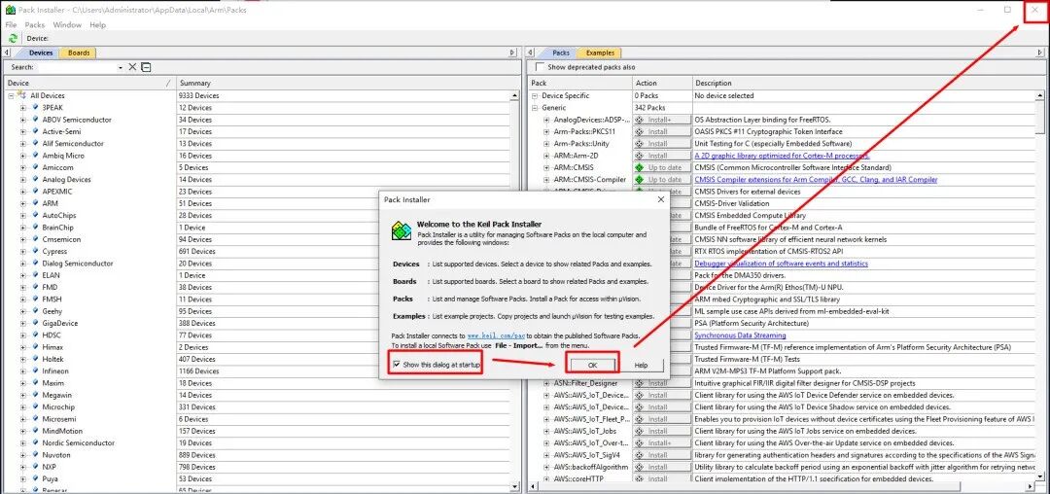Screen dimensions: 1050x494
Task: Click OK in the Pack Installer dialog
Action: click(x=592, y=365)
